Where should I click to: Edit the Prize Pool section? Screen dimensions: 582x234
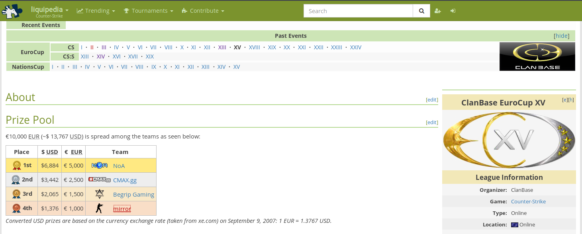pos(432,123)
